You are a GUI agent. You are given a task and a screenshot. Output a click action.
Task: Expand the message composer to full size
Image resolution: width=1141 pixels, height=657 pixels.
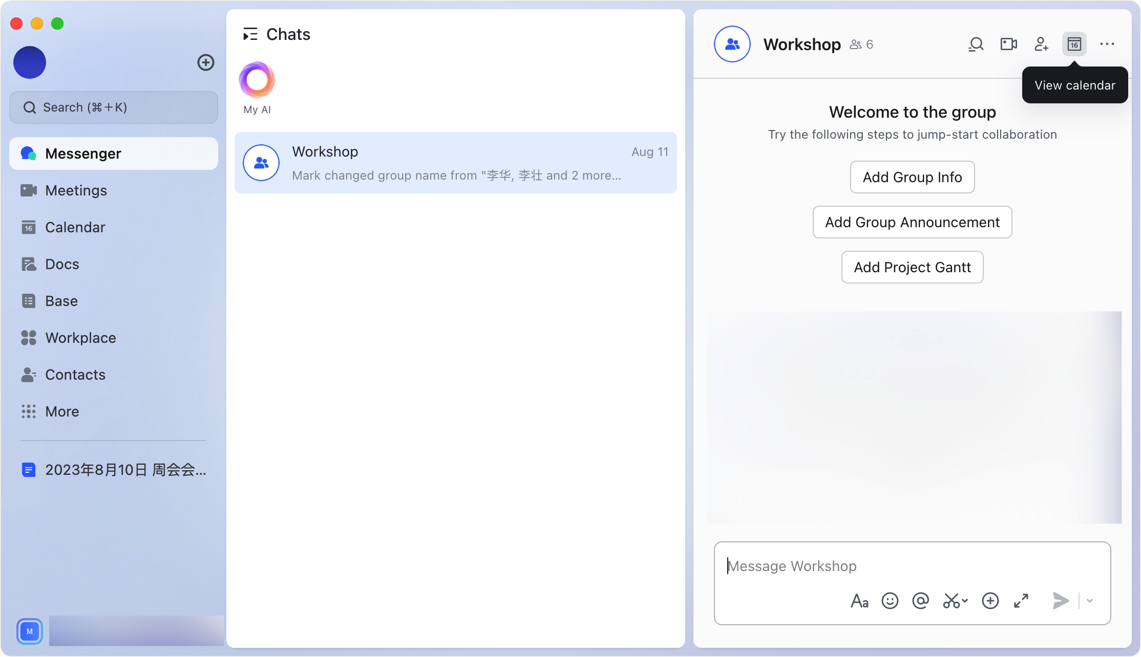[x=1021, y=601]
